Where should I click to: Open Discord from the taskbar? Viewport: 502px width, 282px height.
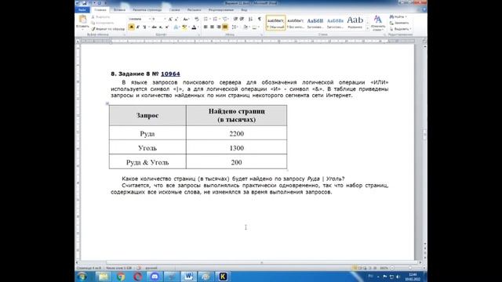coord(155,277)
